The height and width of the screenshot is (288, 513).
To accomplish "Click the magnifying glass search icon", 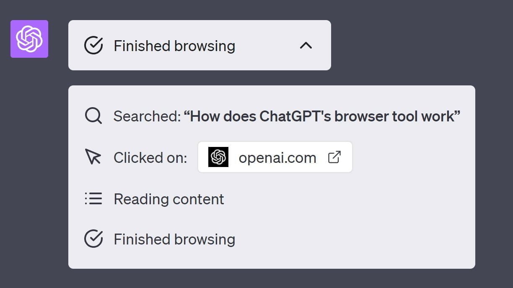I will 93,116.
